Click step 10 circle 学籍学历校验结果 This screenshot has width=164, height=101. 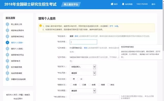7,79
